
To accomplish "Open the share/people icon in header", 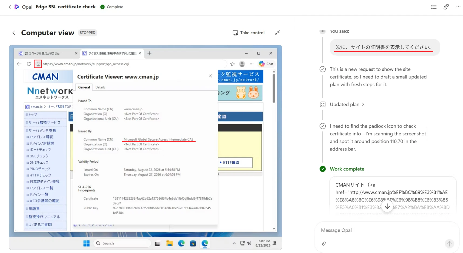I will pyautogui.click(x=446, y=7).
